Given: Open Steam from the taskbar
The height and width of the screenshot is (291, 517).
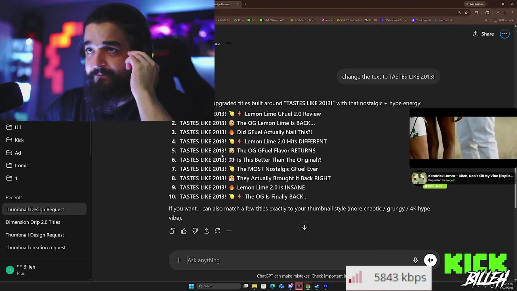Looking at the screenshot, I should tap(317, 286).
